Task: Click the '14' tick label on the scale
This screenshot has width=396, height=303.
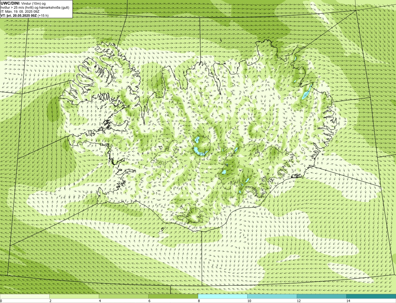Action: click(348, 301)
